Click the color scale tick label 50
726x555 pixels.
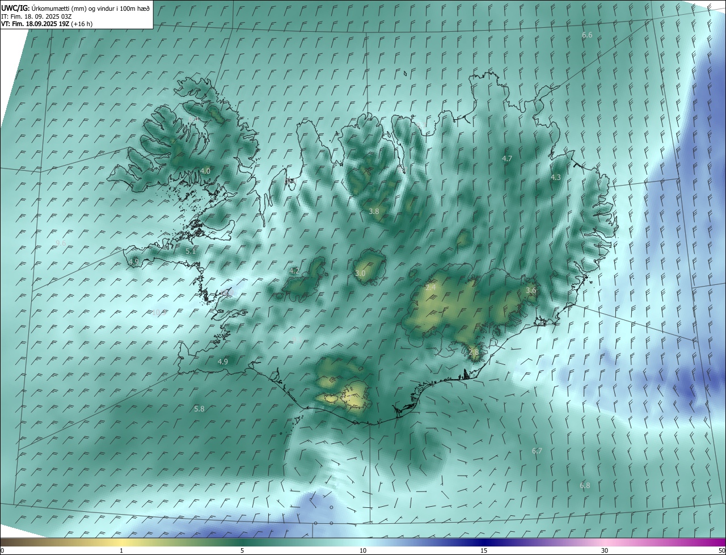(x=721, y=550)
